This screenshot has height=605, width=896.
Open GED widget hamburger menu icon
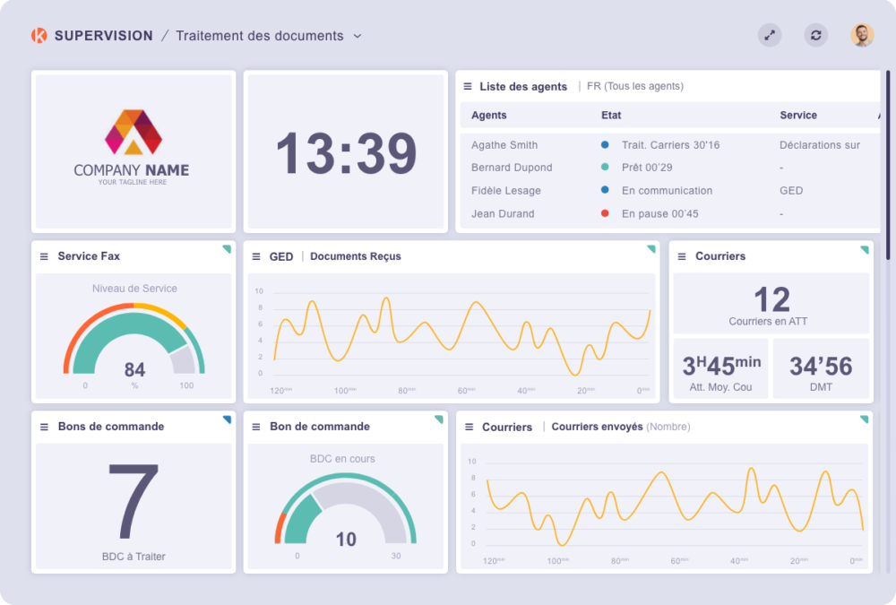pyautogui.click(x=256, y=256)
